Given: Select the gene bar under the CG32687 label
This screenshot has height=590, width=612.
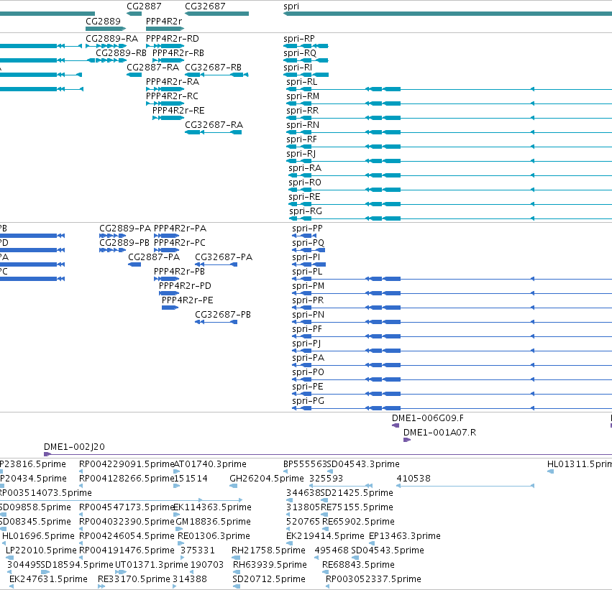Looking at the screenshot, I should pos(217,14).
